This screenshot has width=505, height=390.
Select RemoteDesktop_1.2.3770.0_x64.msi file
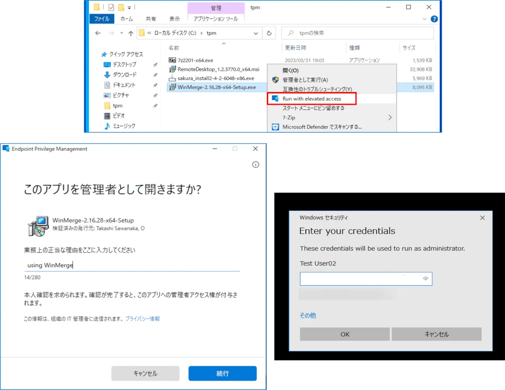[x=219, y=69]
